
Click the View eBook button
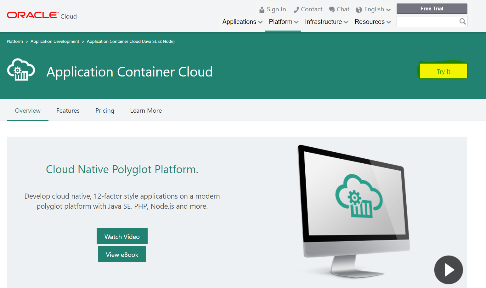click(x=122, y=254)
